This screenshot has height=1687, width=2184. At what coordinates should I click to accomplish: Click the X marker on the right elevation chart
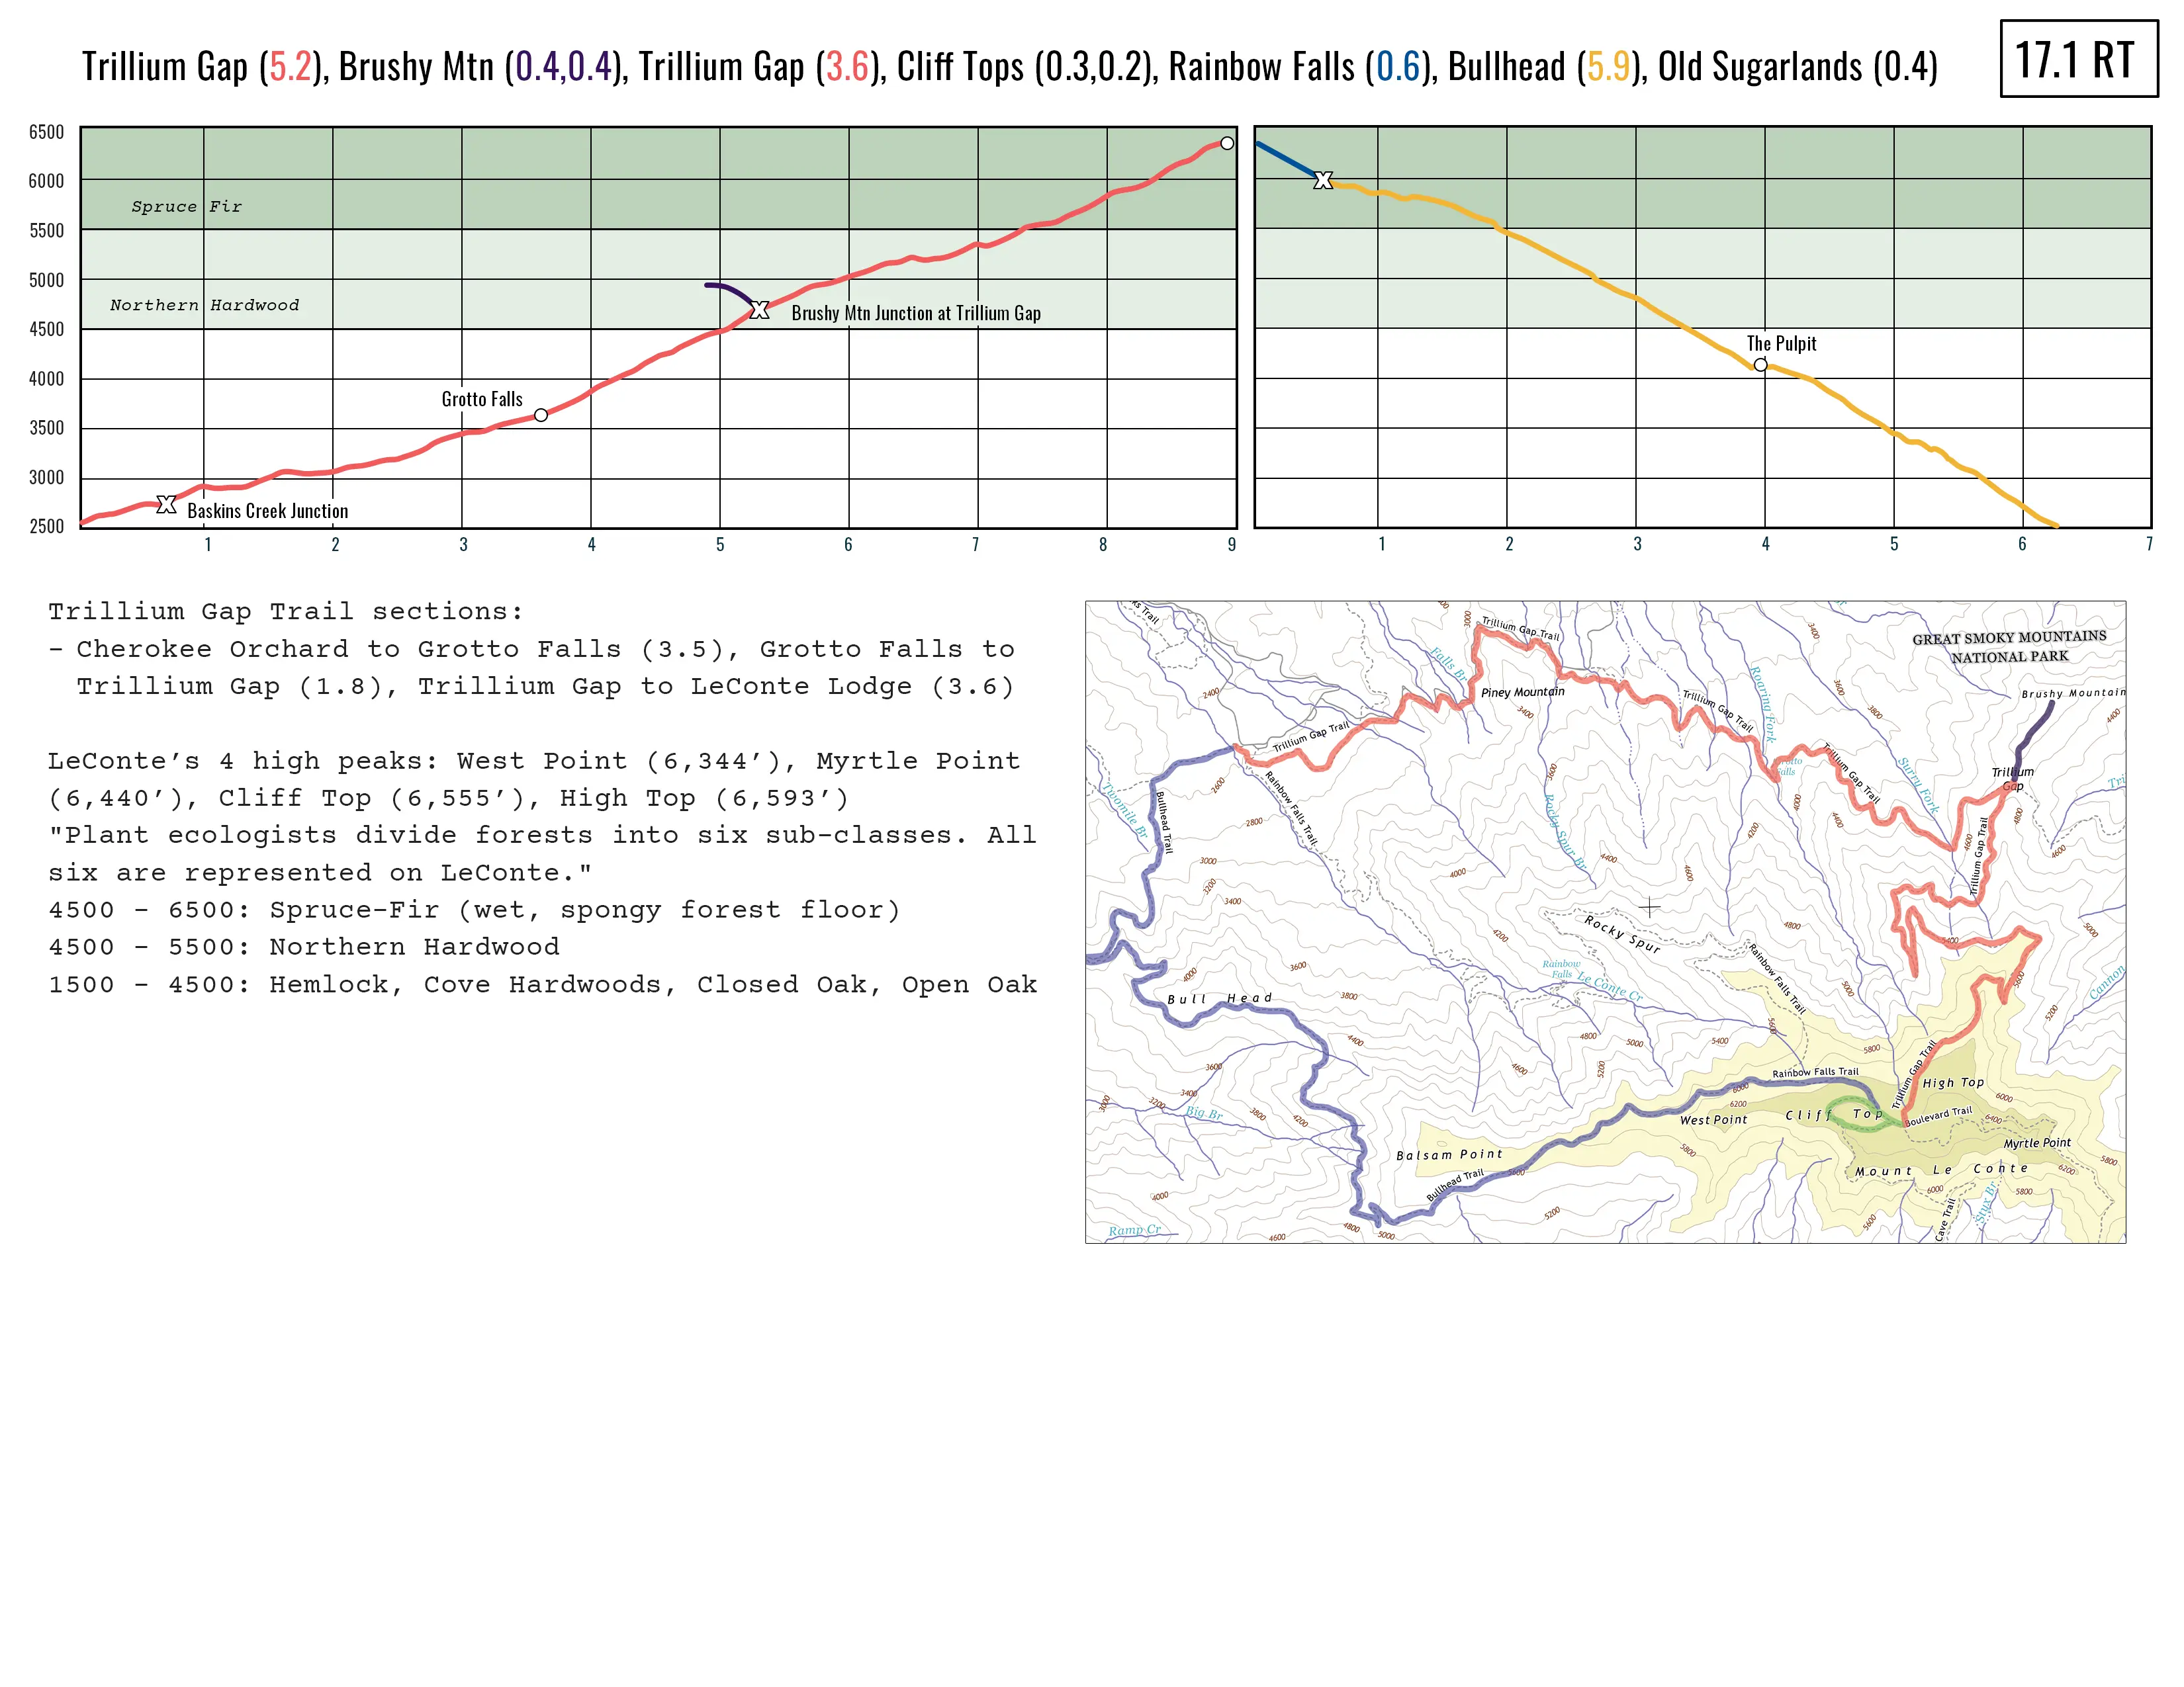[1323, 181]
